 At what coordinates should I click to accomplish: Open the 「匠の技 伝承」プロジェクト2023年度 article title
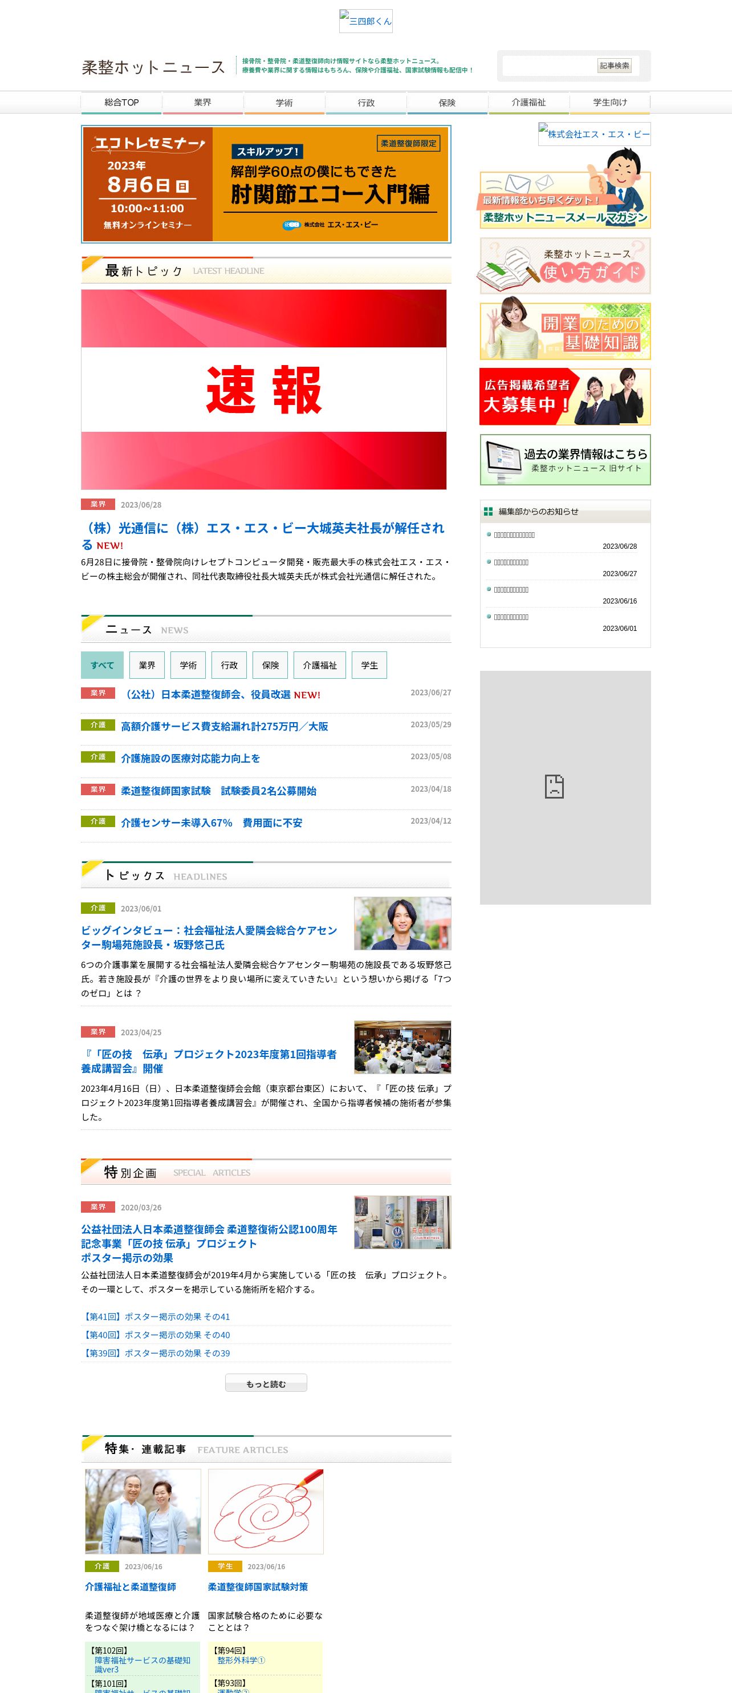pyautogui.click(x=209, y=1062)
